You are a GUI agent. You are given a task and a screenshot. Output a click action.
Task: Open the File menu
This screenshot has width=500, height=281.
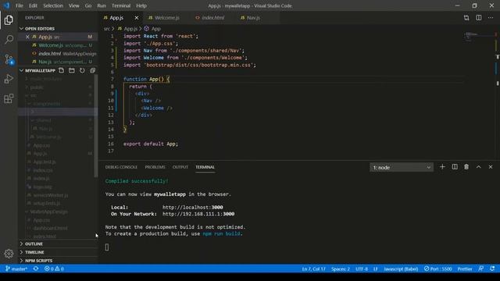[x=19, y=5]
